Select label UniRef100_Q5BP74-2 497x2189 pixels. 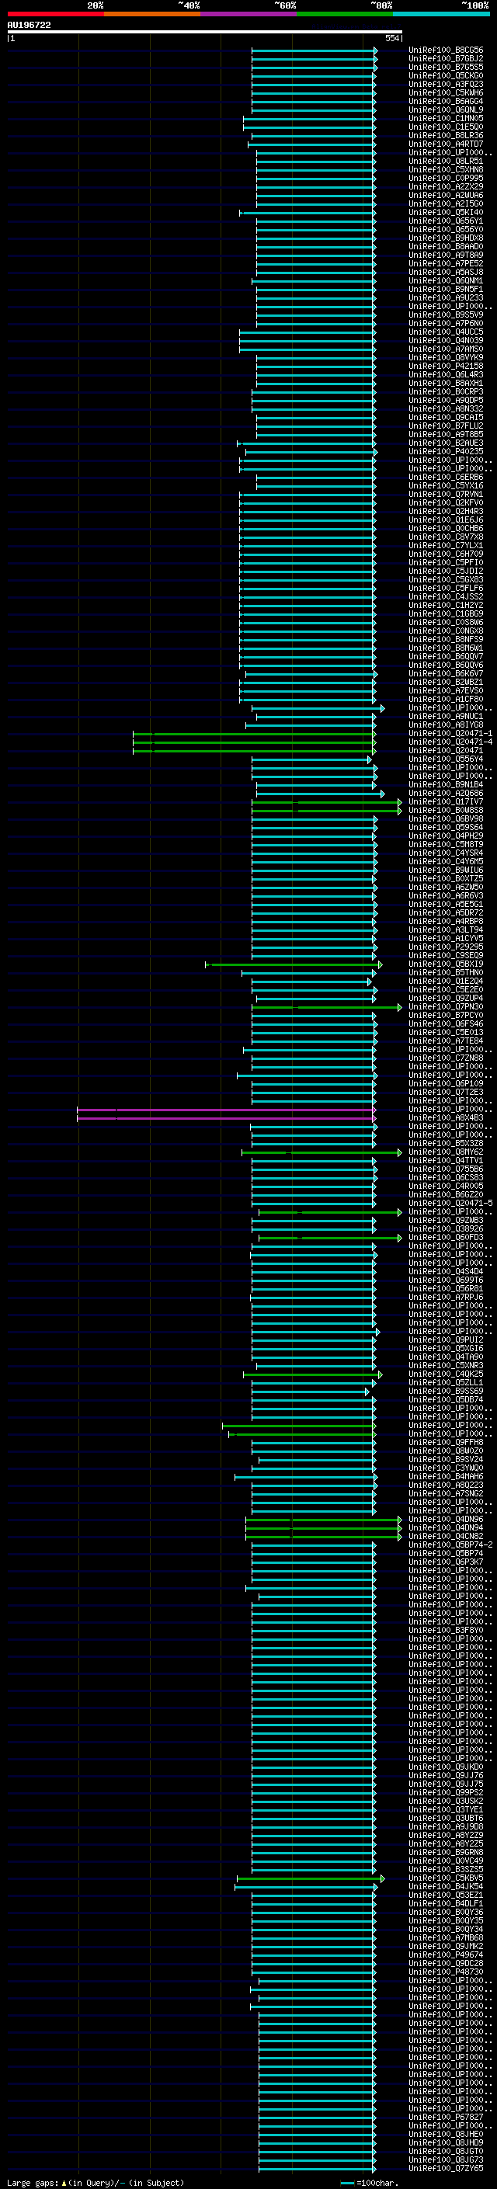pos(450,1544)
